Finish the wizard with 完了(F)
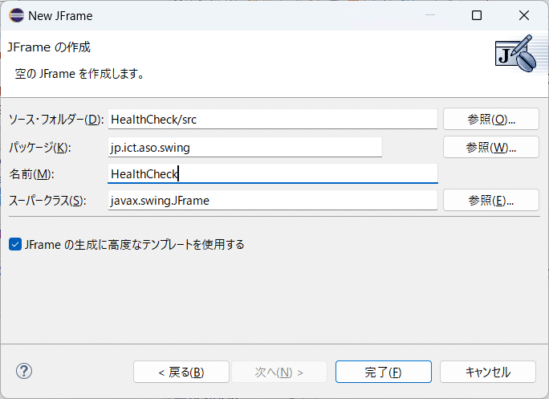Viewport: 549px width, 399px height. pyautogui.click(x=384, y=372)
